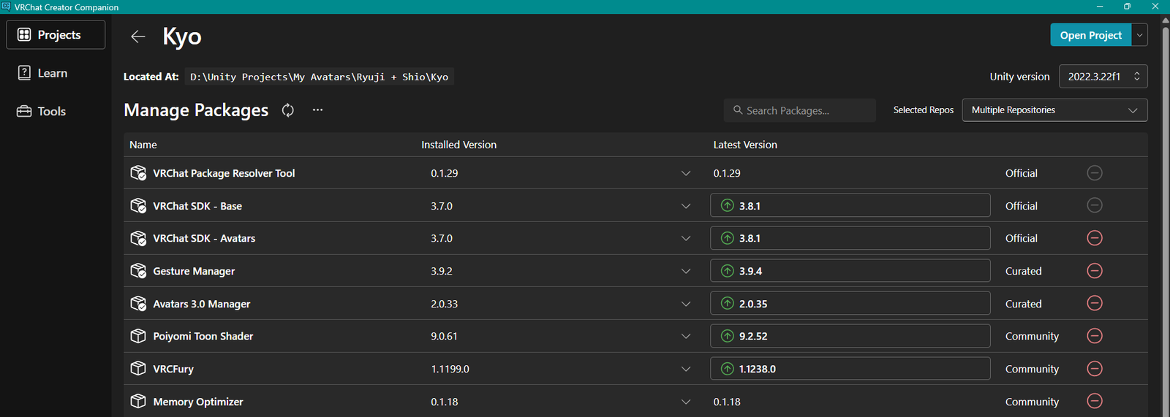Viewport: 1170px width, 417px height.
Task: Click the Open Project button
Action: click(x=1090, y=35)
